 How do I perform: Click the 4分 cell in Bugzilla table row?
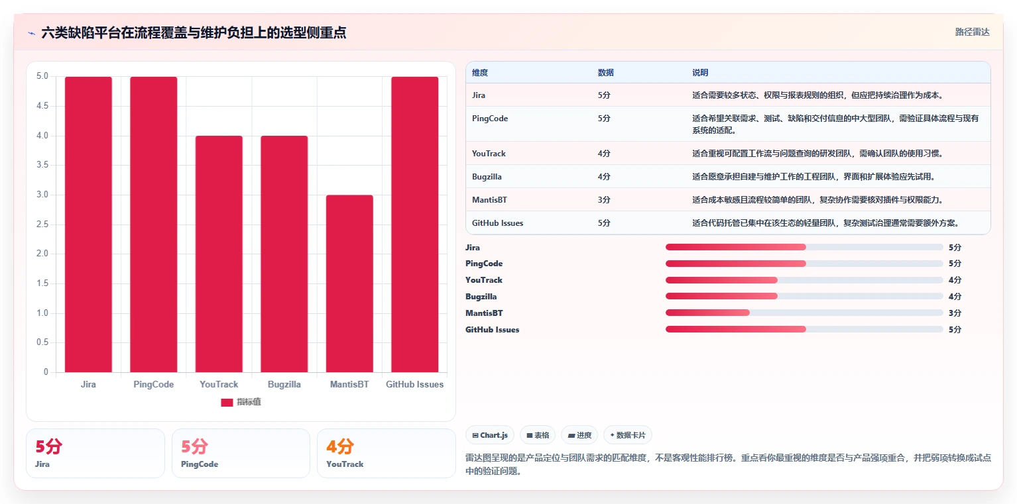tap(604, 177)
